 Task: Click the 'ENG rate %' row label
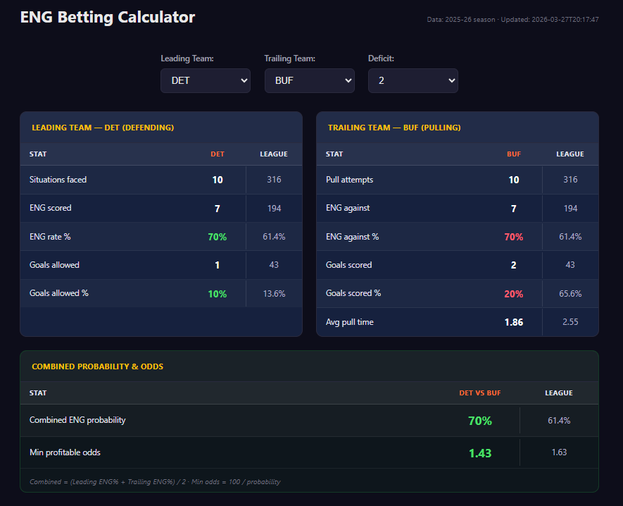pyautogui.click(x=50, y=237)
